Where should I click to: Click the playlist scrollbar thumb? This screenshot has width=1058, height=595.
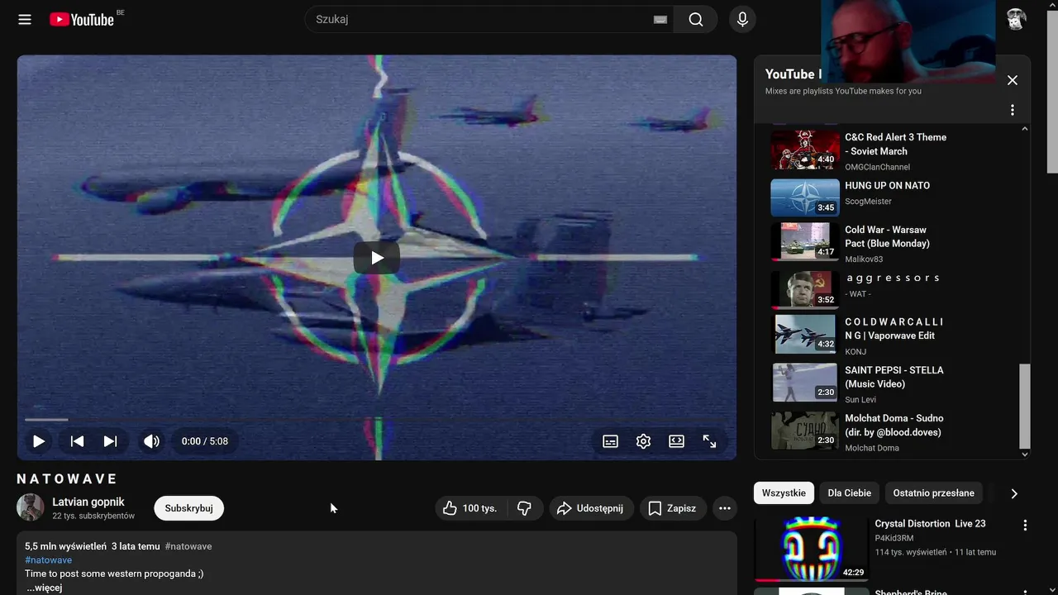[1025, 405]
